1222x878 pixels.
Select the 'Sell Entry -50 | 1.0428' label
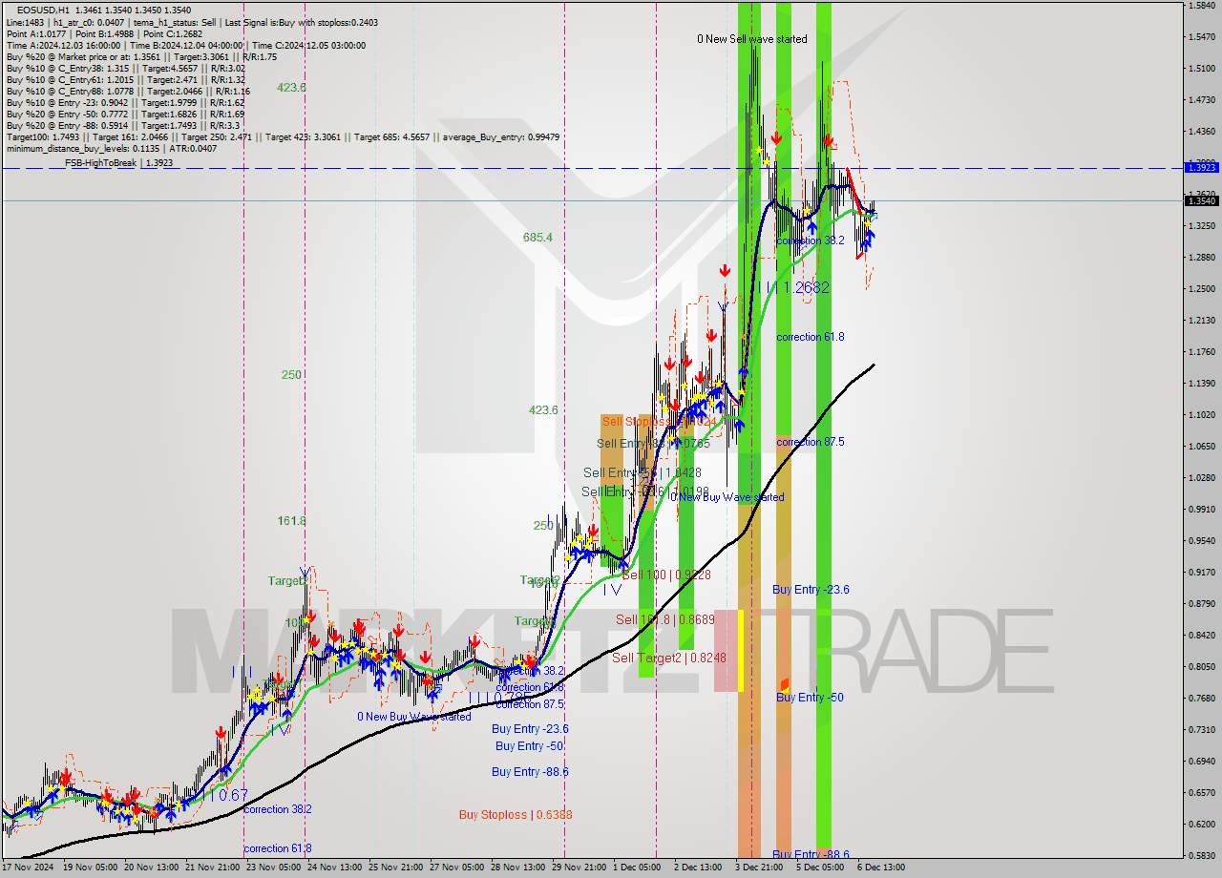(x=643, y=472)
